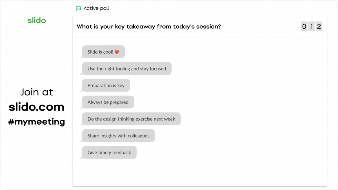The height and width of the screenshot is (190, 338).
Task: Click the digit 0 in the counter
Action: 304,26
